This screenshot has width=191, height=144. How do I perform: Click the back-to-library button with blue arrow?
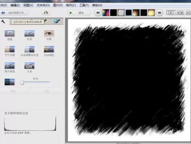click(14, 13)
